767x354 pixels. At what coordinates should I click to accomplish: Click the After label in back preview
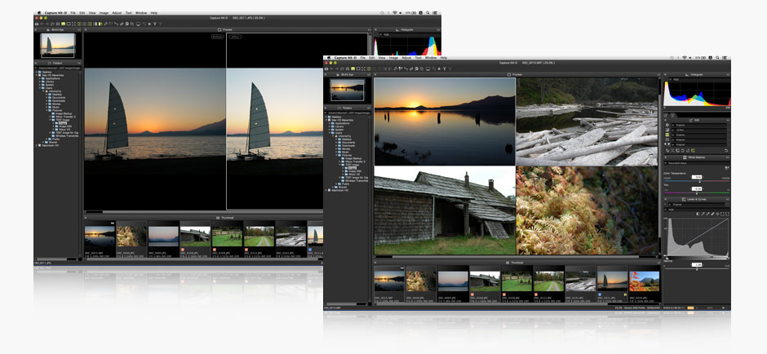(235, 37)
